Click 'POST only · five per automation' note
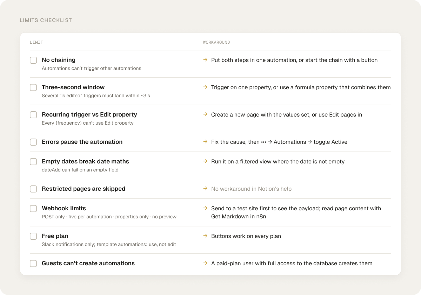The height and width of the screenshot is (295, 421). pos(109,217)
